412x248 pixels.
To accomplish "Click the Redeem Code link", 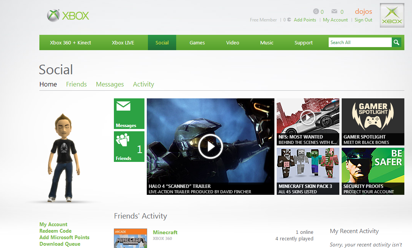I will coord(55,231).
